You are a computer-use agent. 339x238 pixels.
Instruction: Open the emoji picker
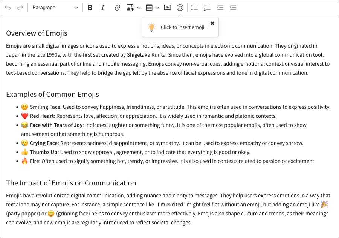(180, 7)
